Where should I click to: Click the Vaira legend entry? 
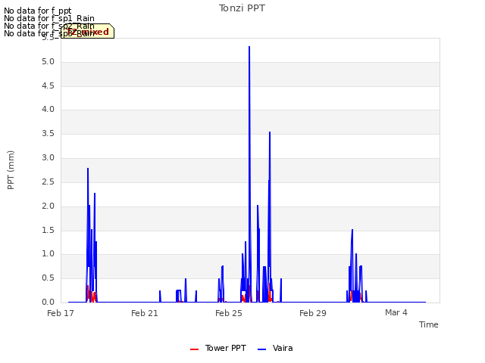275,348
